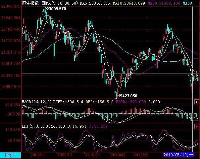Screen dimensions: 200x159
Task: Click the 2009/12 date axis label
Action: (65, 155)
